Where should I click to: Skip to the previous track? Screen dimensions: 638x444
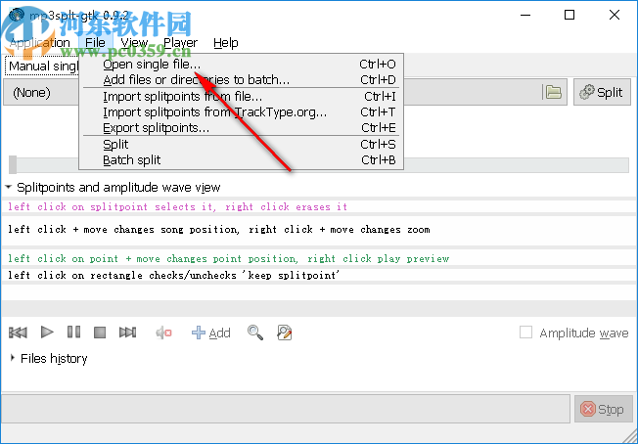coord(18,333)
